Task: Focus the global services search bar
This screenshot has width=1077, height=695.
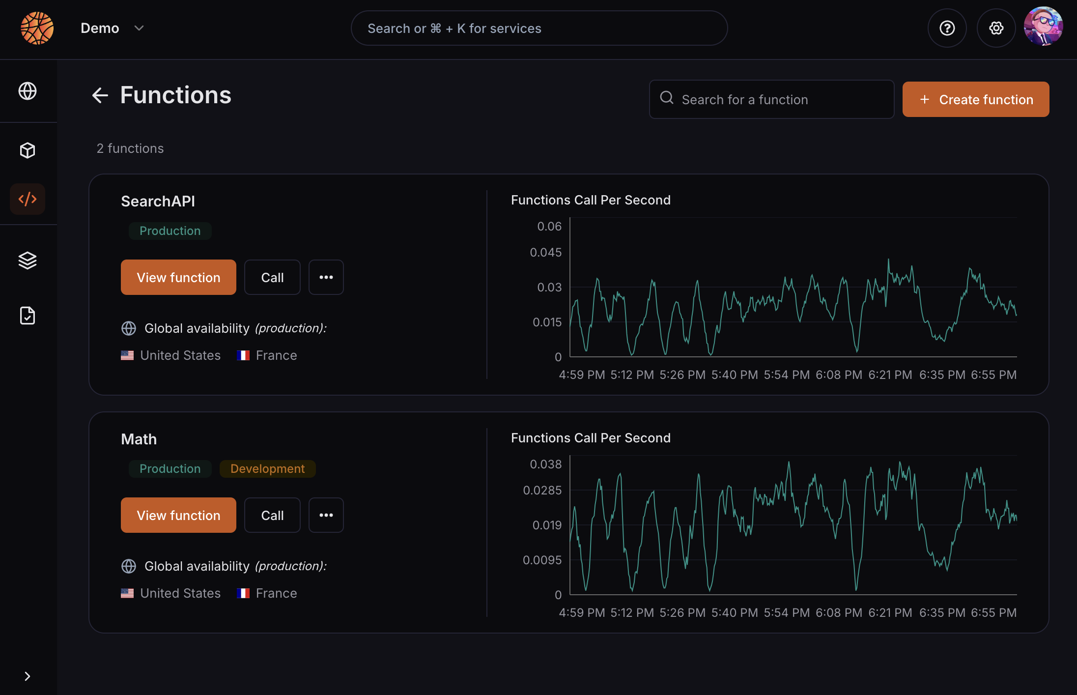Action: point(539,28)
